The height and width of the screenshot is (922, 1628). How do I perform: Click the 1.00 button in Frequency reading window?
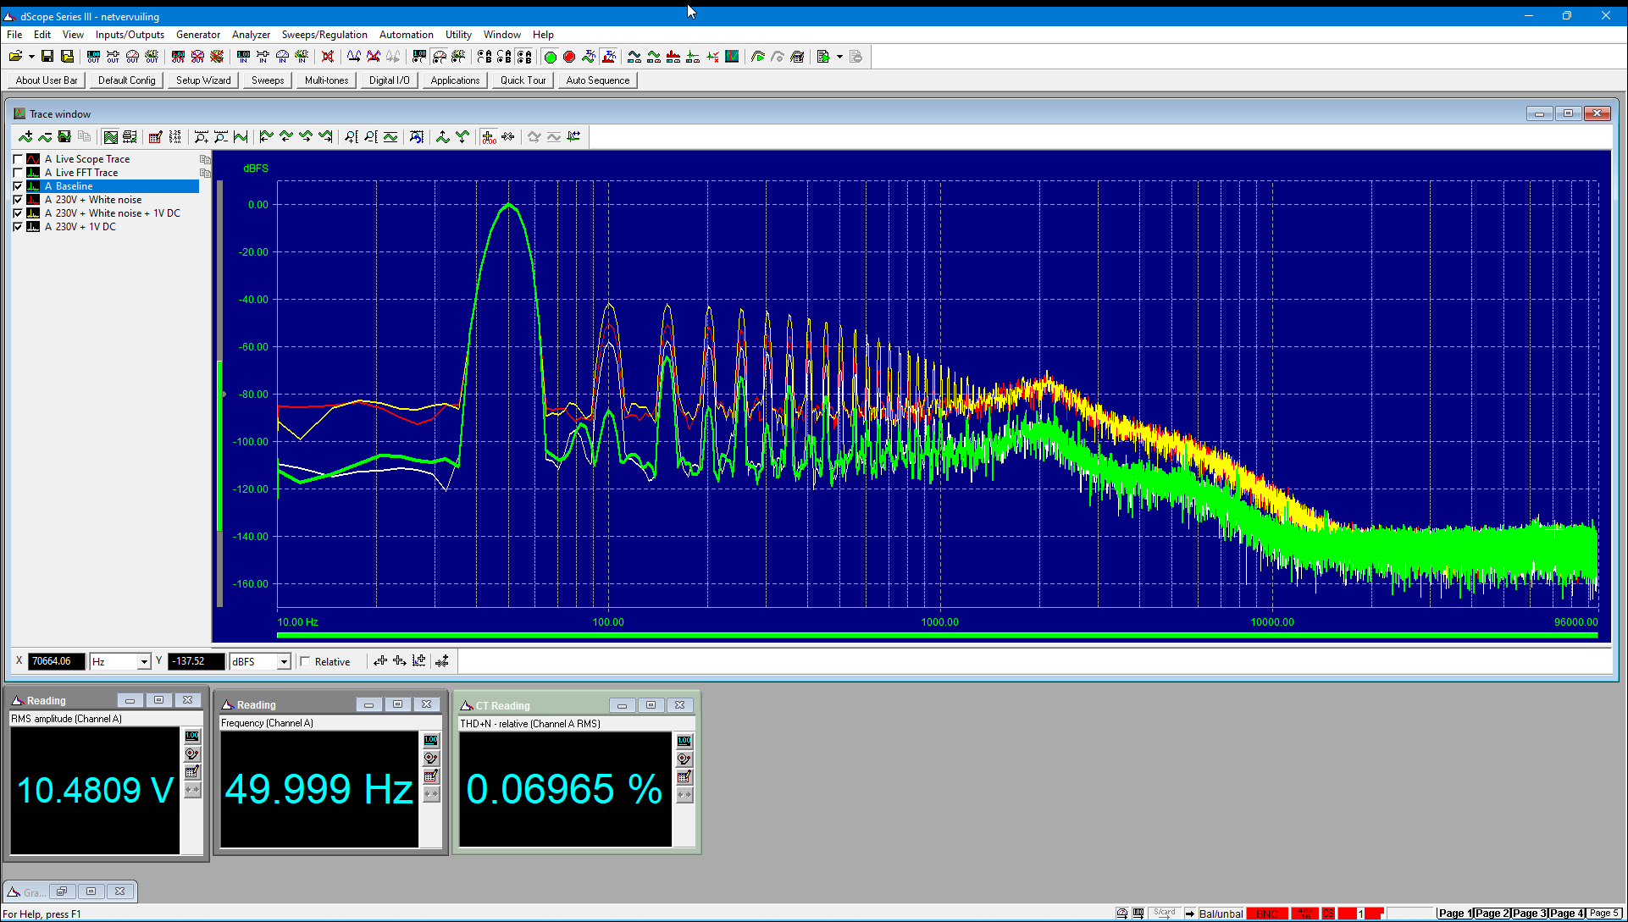coord(431,740)
